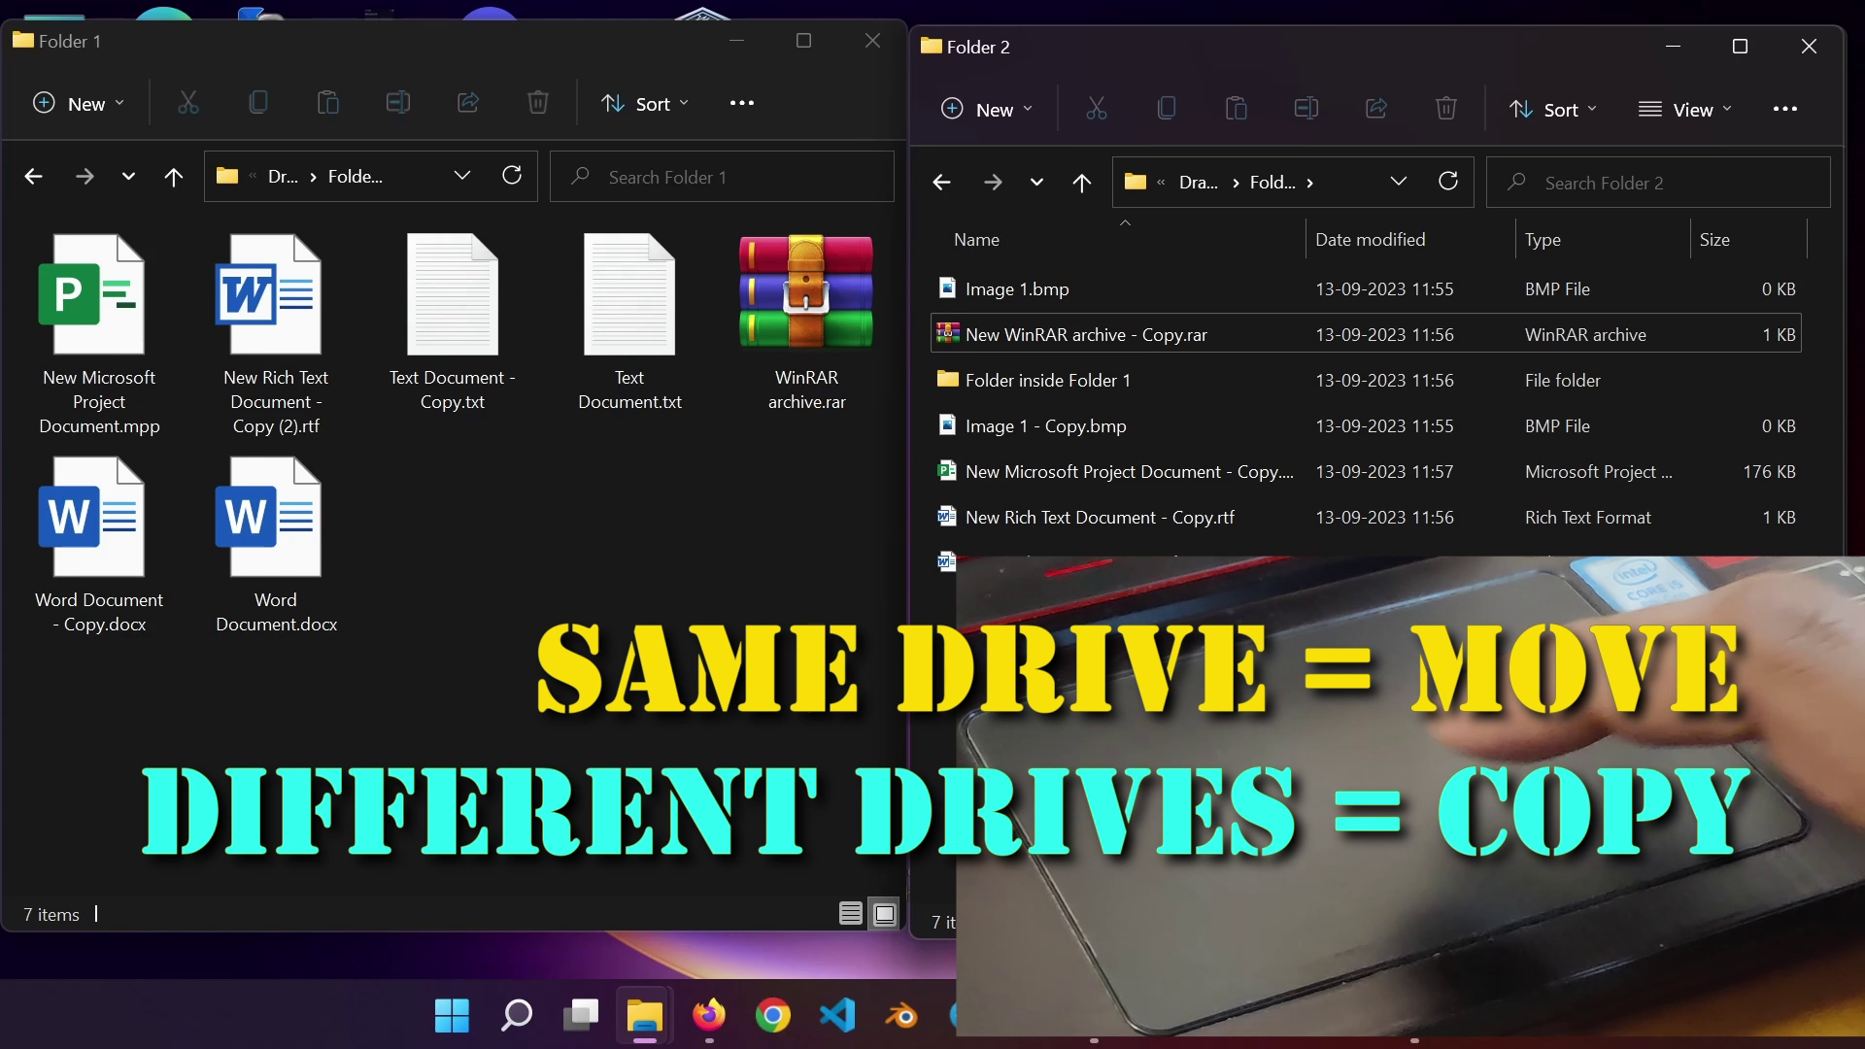Image resolution: width=1865 pixels, height=1049 pixels.
Task: Open Visual Studio Code from the taskbar
Action: pos(837,1016)
